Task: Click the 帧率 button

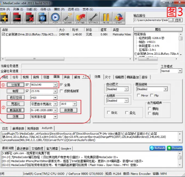Action: pos(16,91)
